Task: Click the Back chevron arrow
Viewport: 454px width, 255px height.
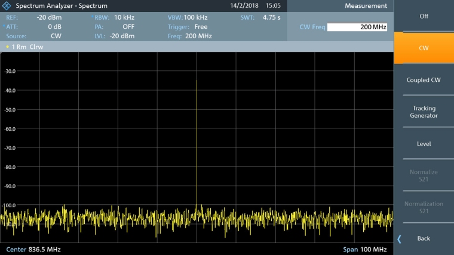Action: (x=400, y=239)
